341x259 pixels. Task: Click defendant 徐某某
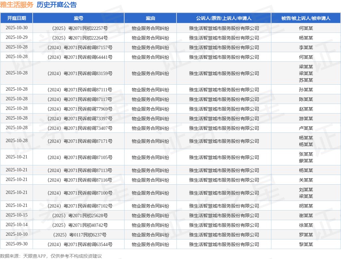coord(306,225)
